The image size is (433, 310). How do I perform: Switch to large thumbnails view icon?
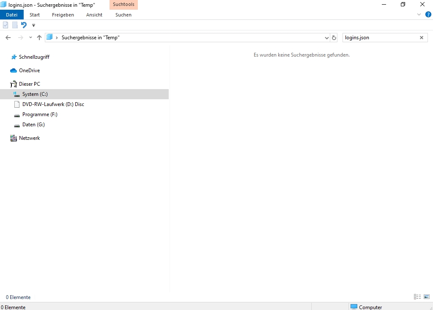point(427,297)
